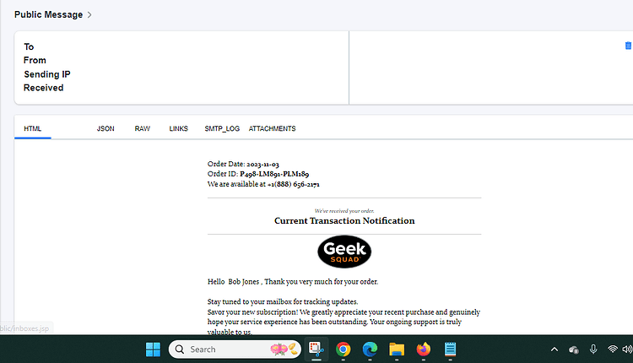Click the Geek Squad logo image
633x363 pixels.
tap(344, 252)
